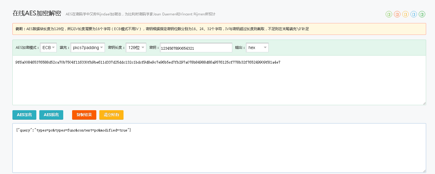Click the yellow circular icon at top right

pos(405,14)
